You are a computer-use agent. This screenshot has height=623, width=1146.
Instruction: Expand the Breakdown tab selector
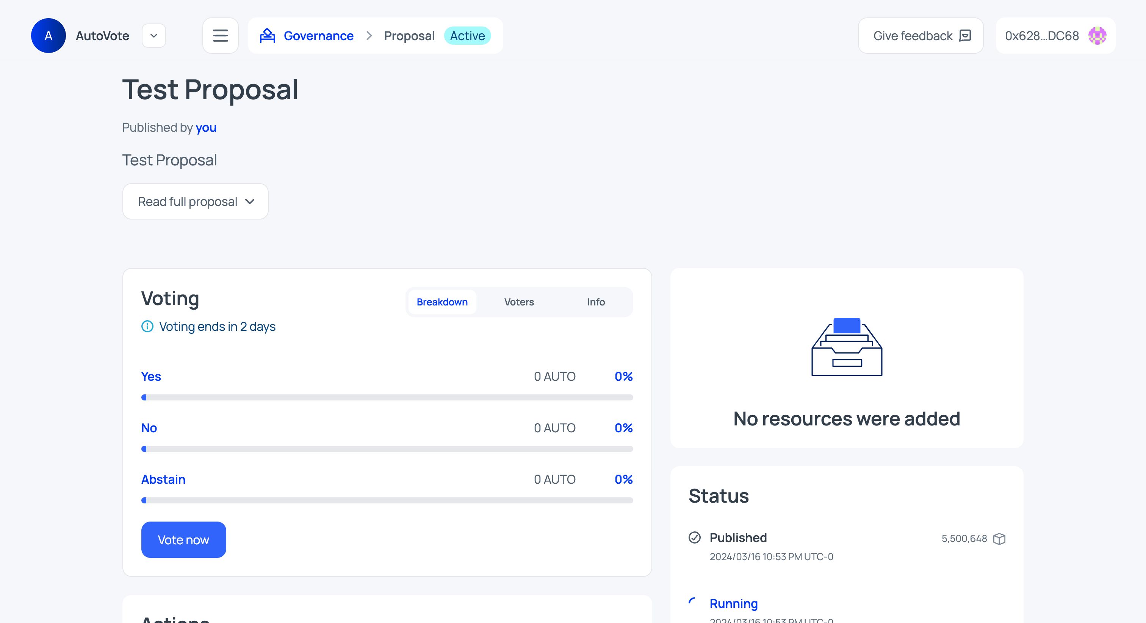(441, 301)
